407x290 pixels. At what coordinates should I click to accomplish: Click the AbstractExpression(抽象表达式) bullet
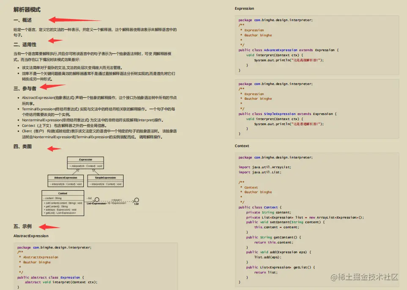[99, 101]
